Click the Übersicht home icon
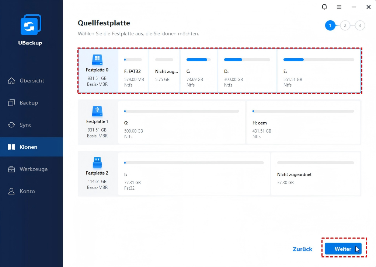Screen dimensions: 376x267 [12, 81]
